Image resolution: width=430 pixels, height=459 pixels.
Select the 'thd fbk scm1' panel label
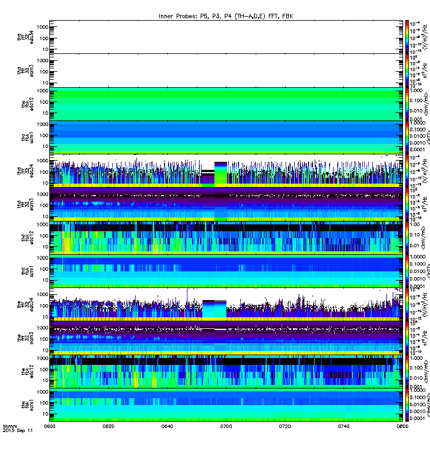pos(28,271)
